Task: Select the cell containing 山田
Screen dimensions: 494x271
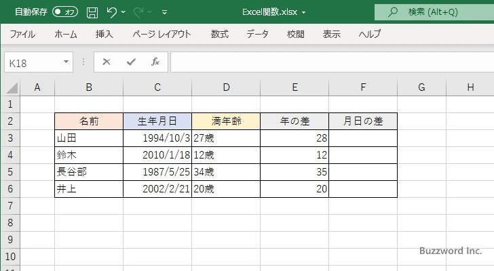Action: [89, 138]
